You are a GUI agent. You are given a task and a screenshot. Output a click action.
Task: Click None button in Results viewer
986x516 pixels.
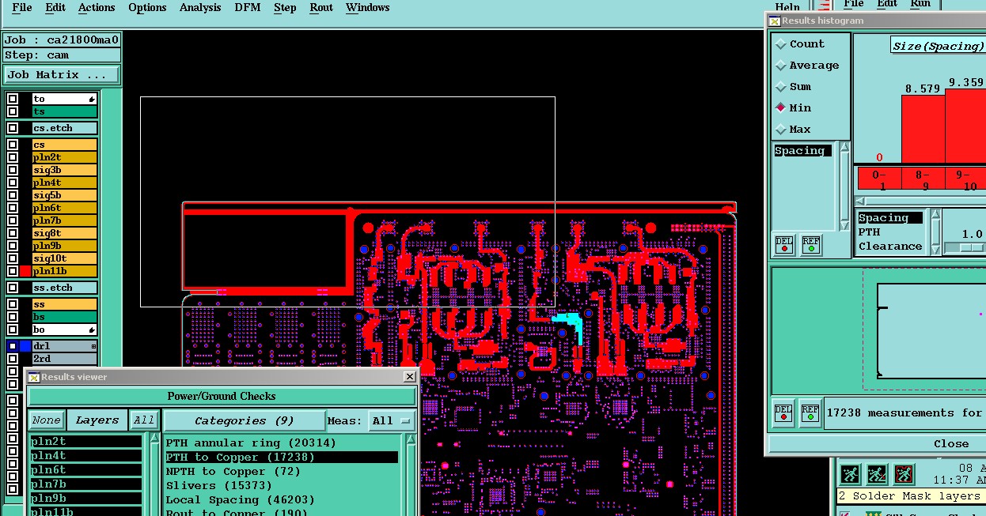(46, 420)
